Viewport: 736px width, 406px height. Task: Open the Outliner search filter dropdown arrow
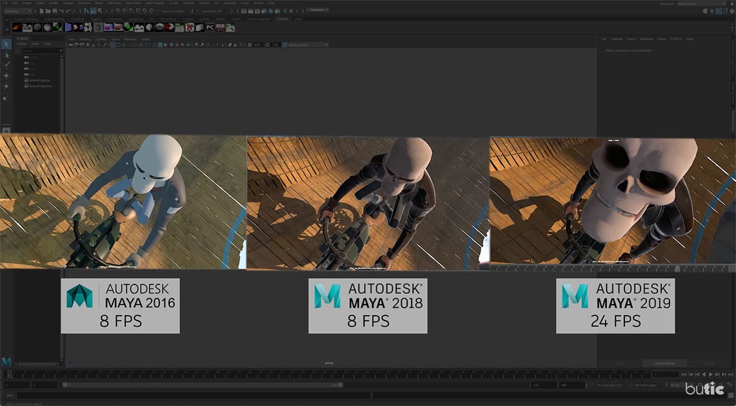click(x=61, y=51)
